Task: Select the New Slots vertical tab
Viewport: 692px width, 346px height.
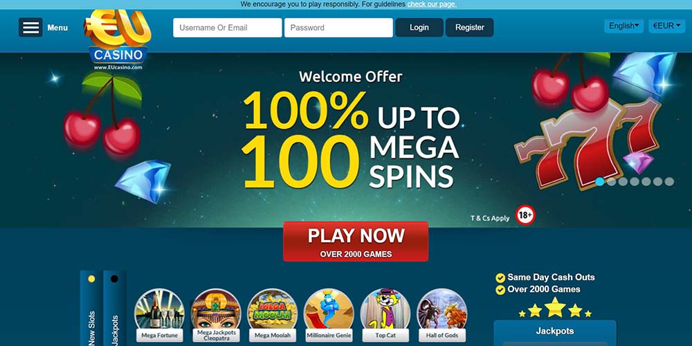Action: point(91,308)
